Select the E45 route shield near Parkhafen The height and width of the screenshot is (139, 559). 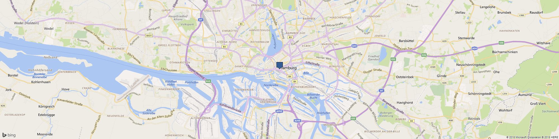pos(208,81)
